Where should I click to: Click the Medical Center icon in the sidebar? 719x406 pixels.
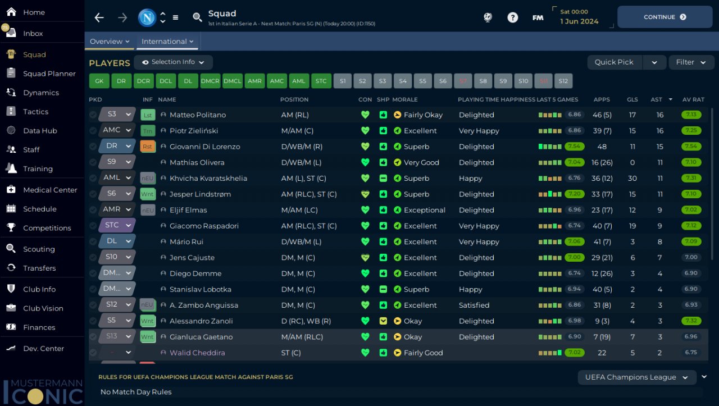pos(11,189)
